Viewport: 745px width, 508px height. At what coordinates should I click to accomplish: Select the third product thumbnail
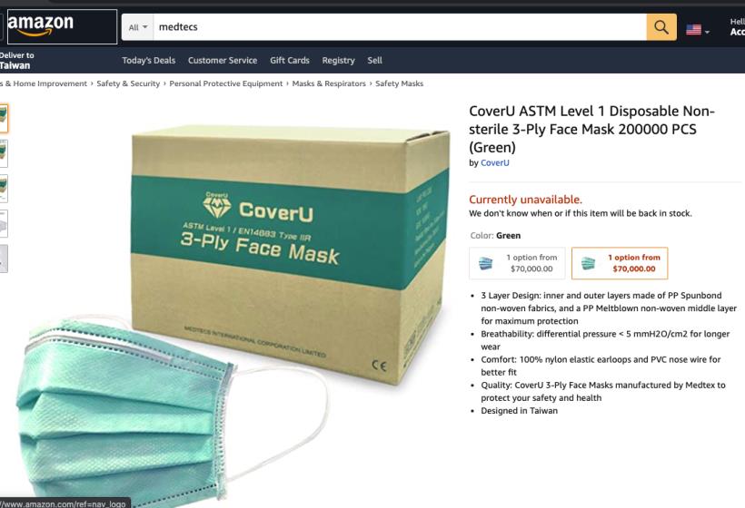tap(4, 189)
